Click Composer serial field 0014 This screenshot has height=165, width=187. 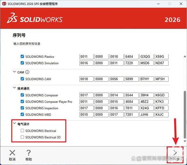[117, 95]
